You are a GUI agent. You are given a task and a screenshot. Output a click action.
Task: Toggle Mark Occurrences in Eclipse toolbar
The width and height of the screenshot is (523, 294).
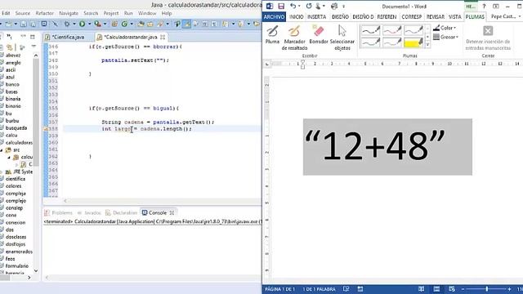[x=186, y=24]
